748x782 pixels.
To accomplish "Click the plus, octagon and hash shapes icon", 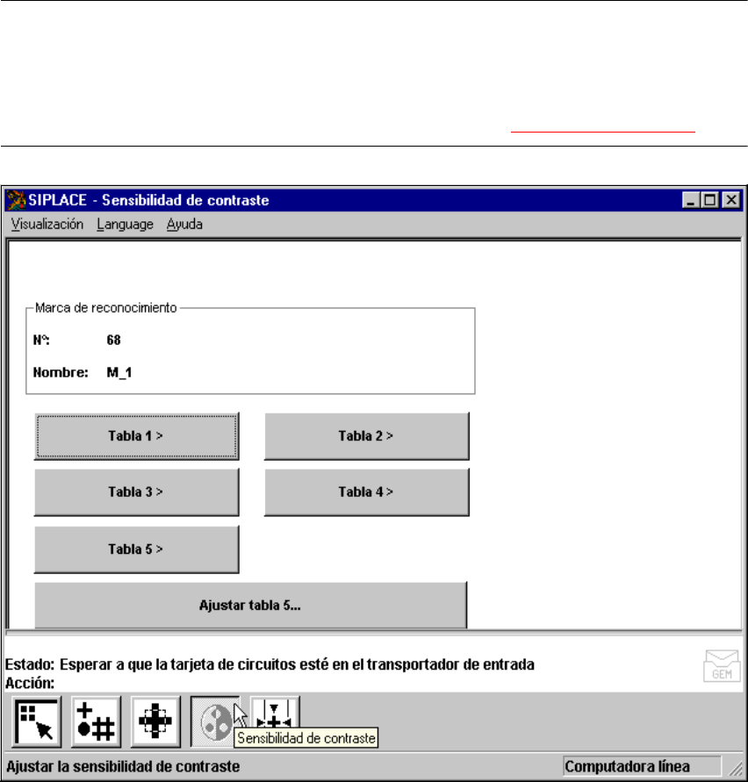I will point(96,721).
